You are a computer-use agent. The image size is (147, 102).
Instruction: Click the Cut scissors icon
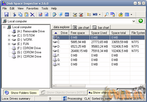click(14, 14)
